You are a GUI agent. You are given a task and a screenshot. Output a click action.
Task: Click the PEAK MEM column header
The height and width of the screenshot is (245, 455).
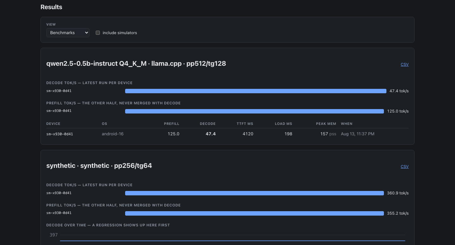tap(326, 124)
